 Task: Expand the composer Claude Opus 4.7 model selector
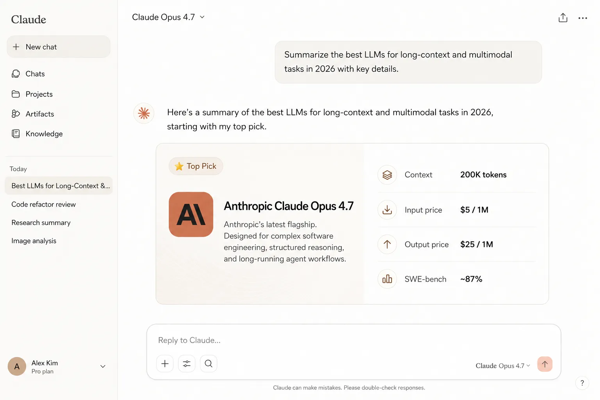(x=503, y=366)
